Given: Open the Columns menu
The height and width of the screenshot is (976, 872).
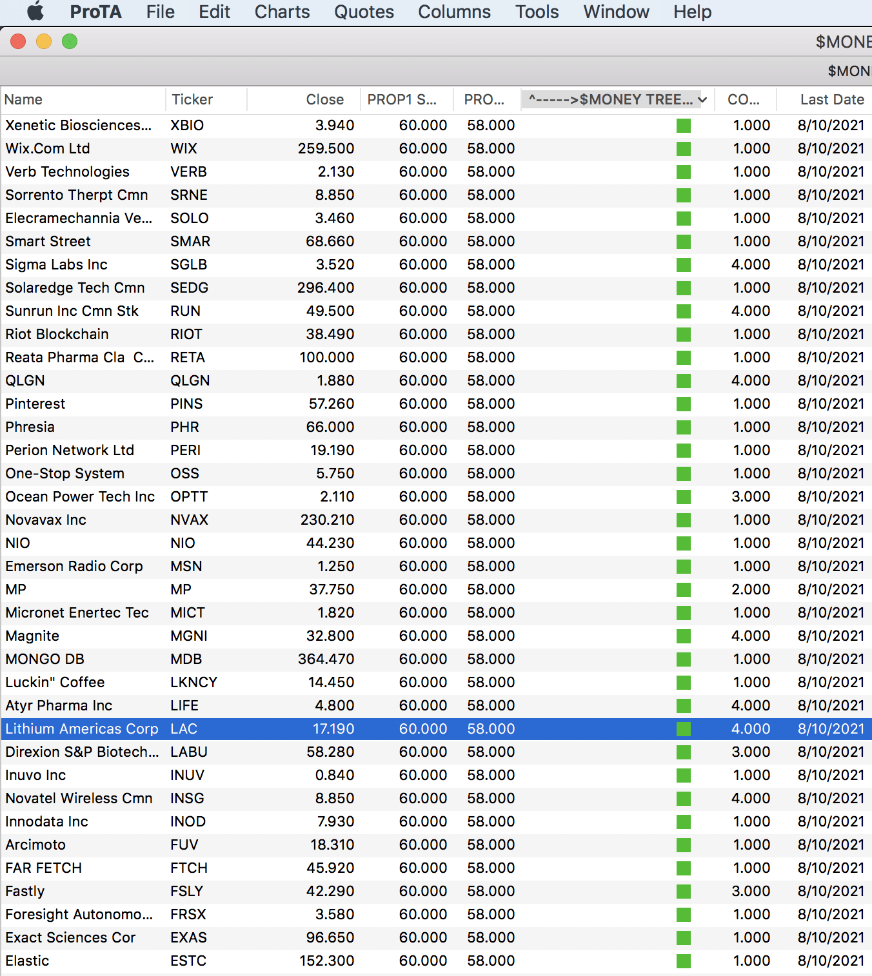Looking at the screenshot, I should [x=454, y=12].
